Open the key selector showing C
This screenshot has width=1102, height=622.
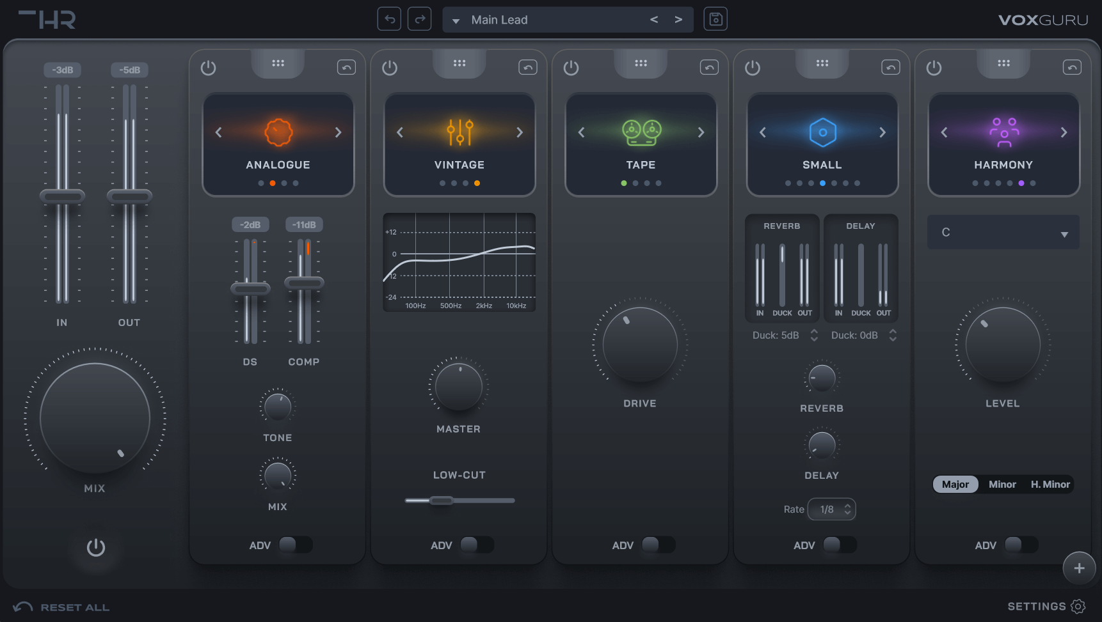tap(1003, 233)
